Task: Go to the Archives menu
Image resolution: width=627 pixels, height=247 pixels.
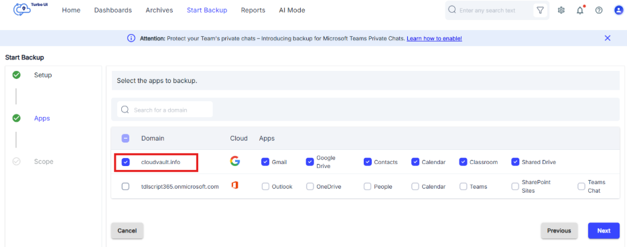Action: pyautogui.click(x=159, y=11)
